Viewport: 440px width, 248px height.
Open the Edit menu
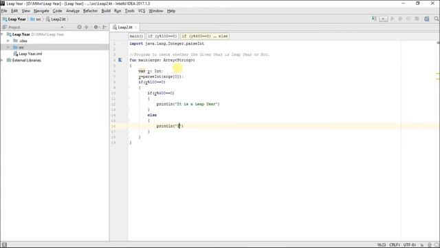[x=14, y=11]
